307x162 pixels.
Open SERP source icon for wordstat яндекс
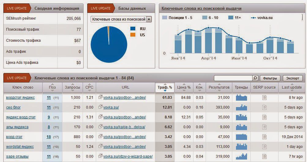(x=264, y=147)
